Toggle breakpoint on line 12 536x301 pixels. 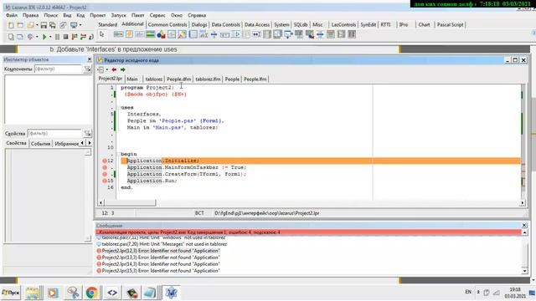[x=105, y=161]
